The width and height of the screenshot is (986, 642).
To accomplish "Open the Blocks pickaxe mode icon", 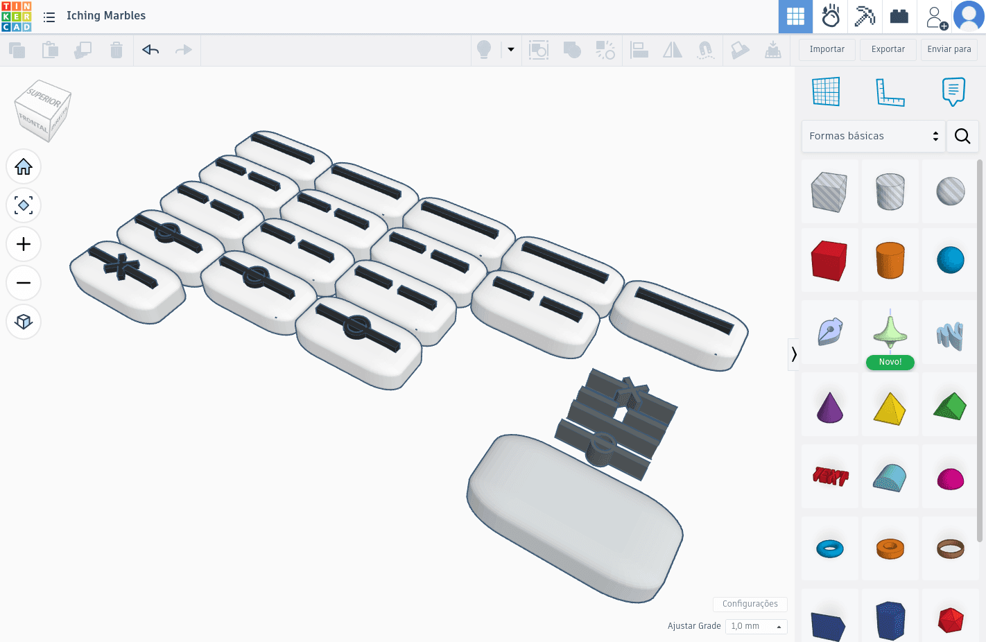I will tap(865, 17).
